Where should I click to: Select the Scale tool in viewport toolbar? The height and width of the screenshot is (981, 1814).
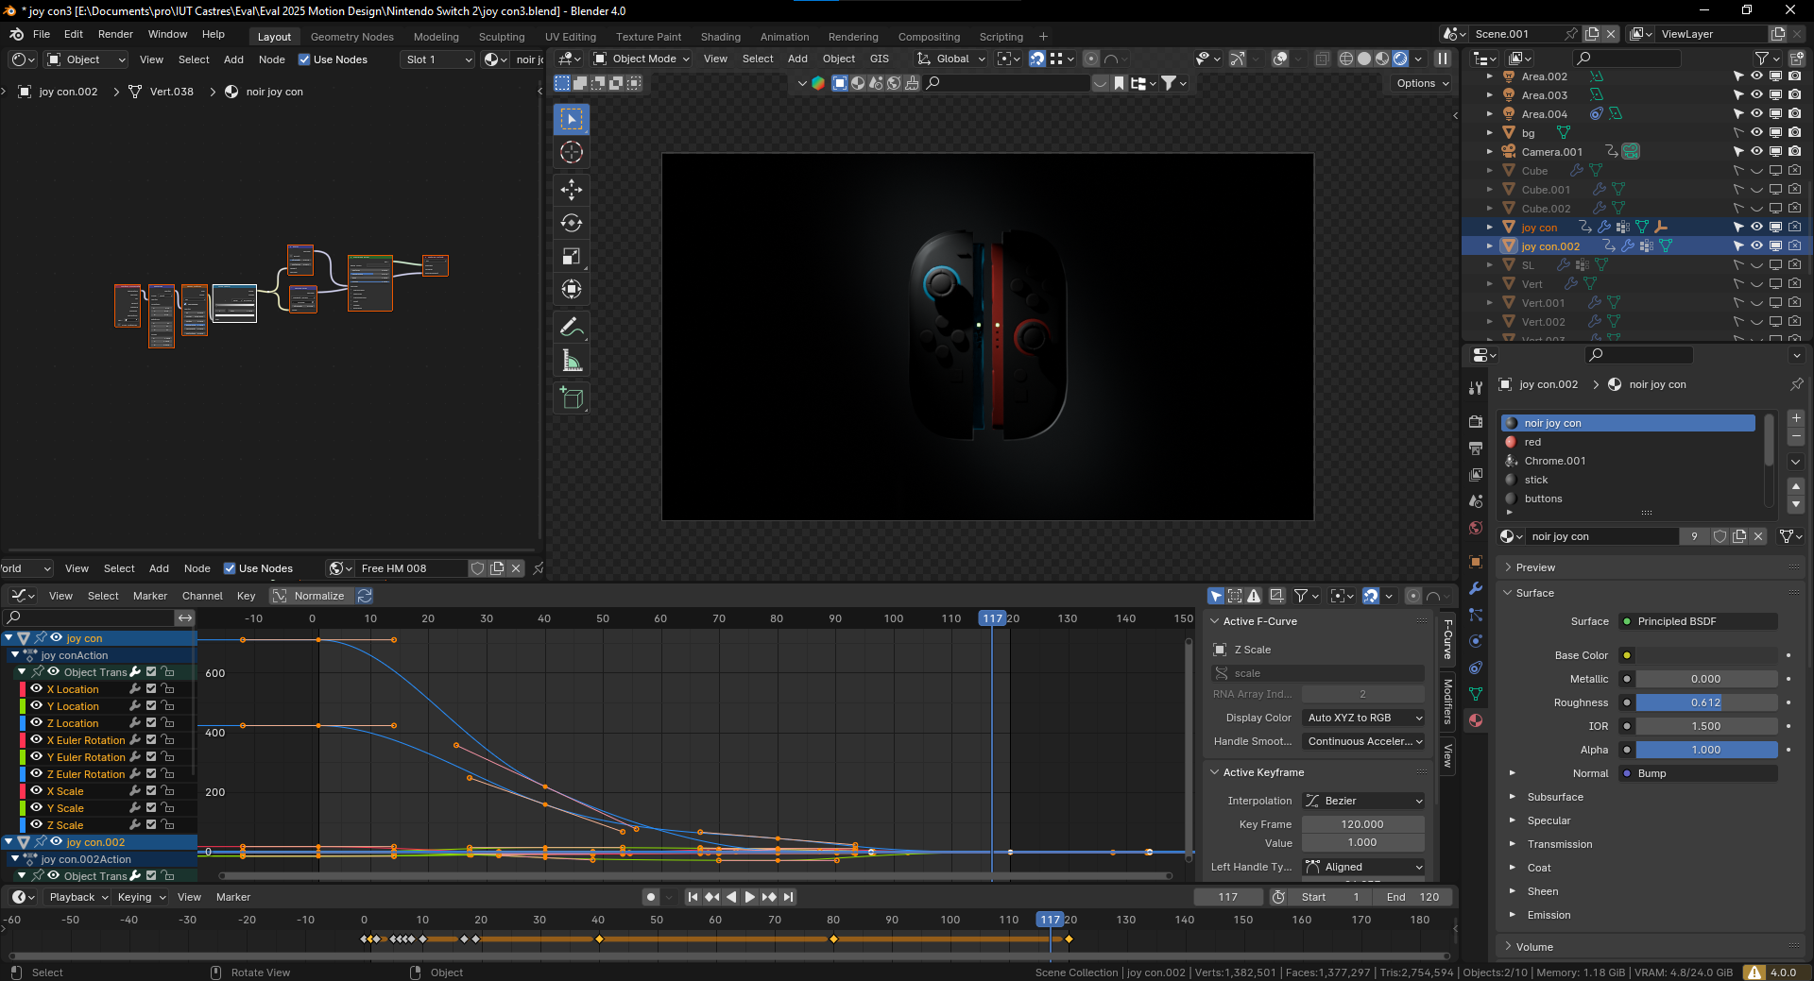pos(572,256)
